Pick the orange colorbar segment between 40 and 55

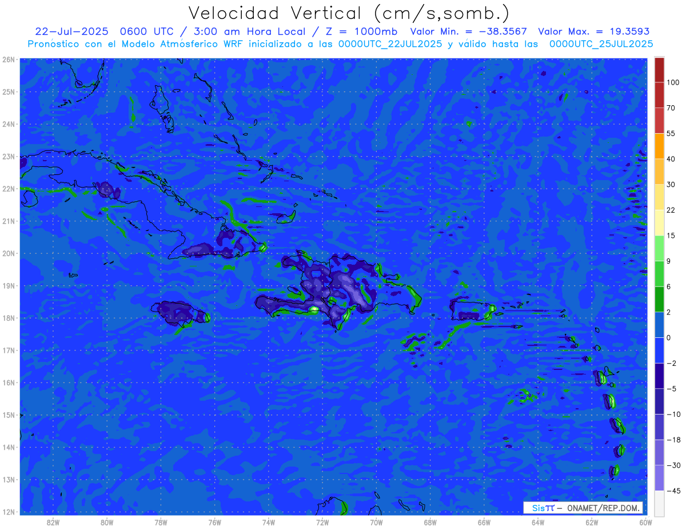click(659, 146)
